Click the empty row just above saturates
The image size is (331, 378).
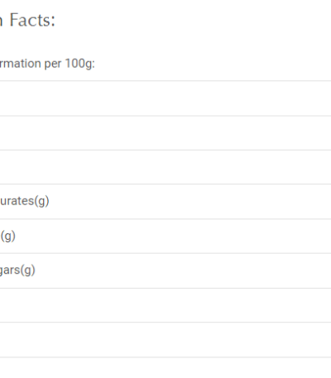165,167
